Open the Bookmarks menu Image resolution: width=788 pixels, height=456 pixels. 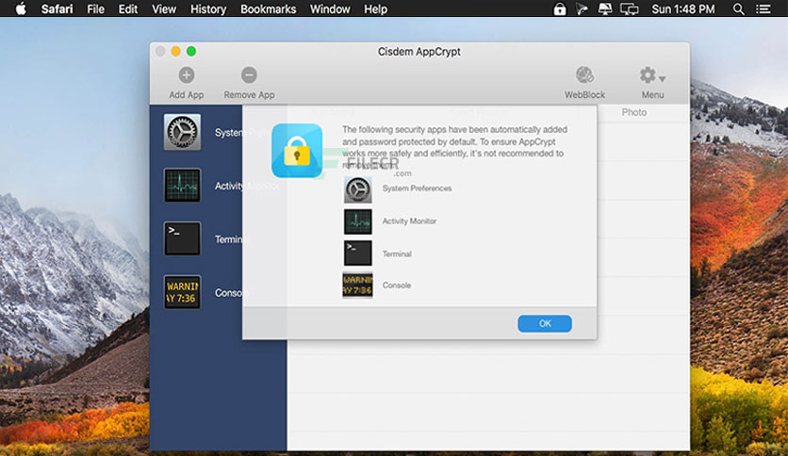point(269,9)
